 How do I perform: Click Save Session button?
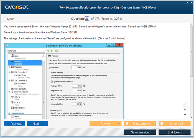tap(140, 132)
